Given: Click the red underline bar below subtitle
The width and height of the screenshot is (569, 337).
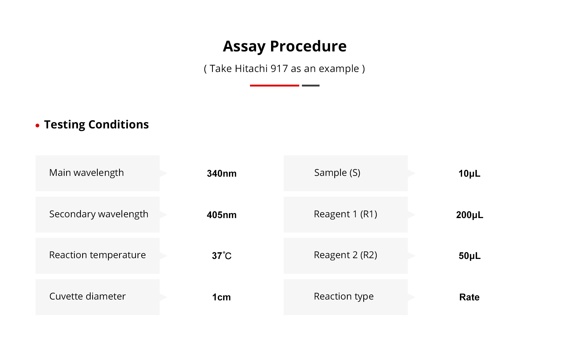Looking at the screenshot, I should pyautogui.click(x=274, y=85).
